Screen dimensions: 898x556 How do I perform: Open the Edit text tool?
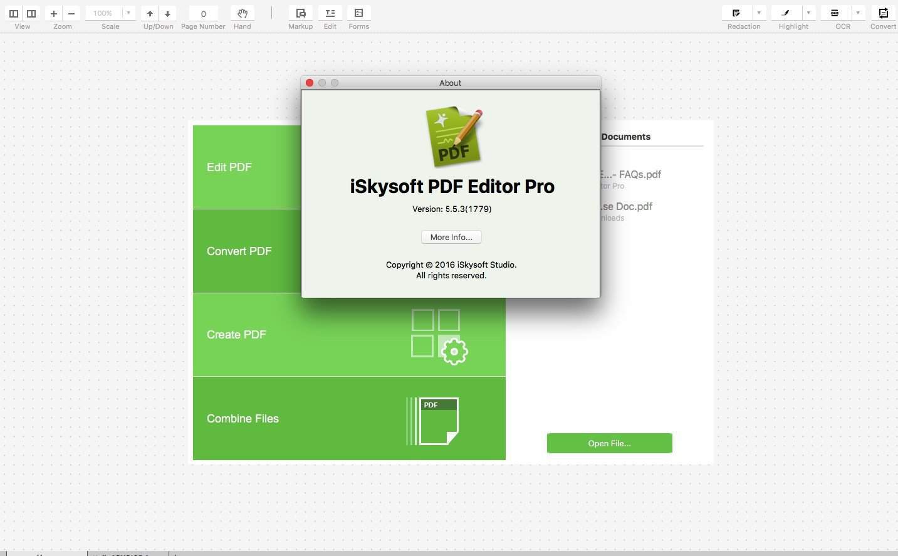coord(330,13)
